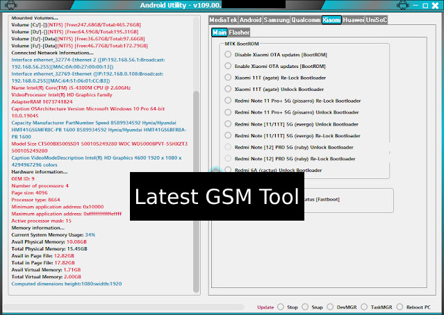Select Redmi Note 11 Pro+ 5G Unlock Bootloader
This screenshot has height=315, width=444.
click(x=228, y=112)
